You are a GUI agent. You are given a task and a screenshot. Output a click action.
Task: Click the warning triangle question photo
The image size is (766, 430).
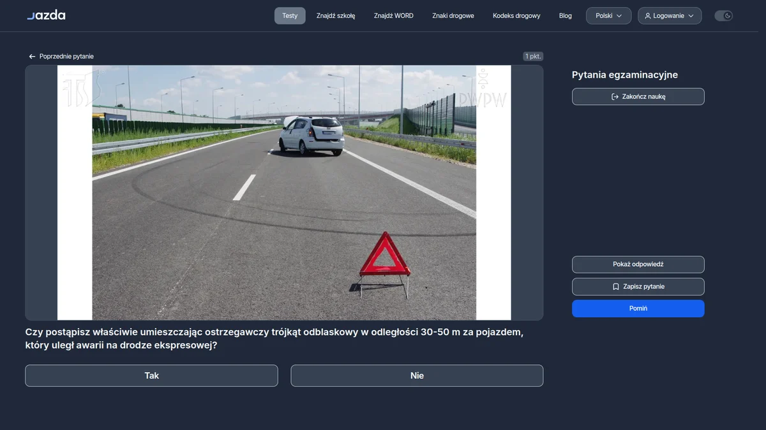click(x=284, y=192)
